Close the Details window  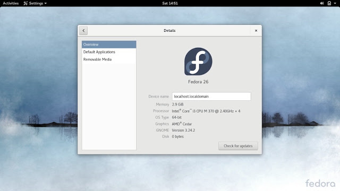256,31
